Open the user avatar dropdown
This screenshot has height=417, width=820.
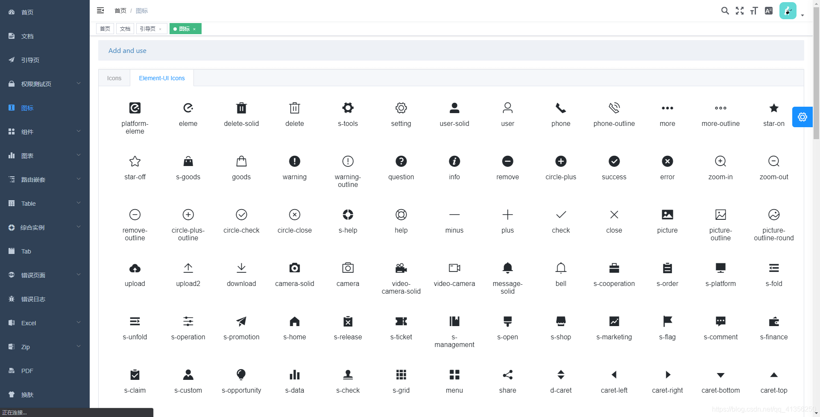click(791, 11)
